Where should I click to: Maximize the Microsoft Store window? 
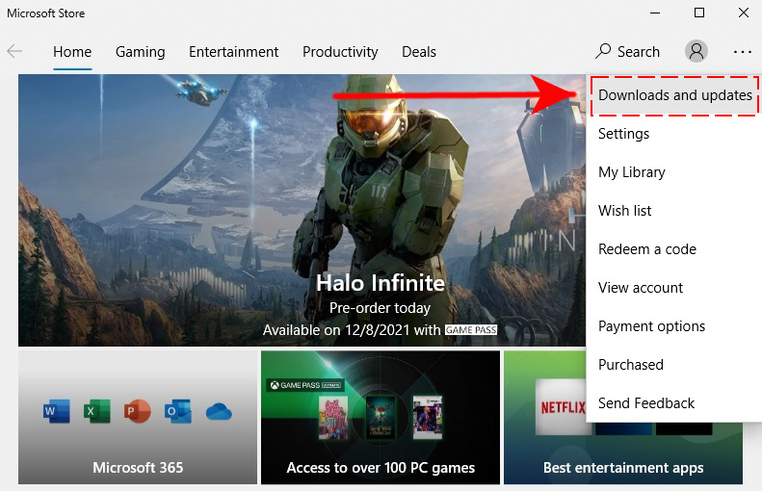point(698,13)
